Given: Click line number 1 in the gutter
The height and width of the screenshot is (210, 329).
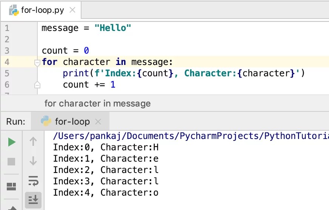Looking at the screenshot, I should point(7,28).
